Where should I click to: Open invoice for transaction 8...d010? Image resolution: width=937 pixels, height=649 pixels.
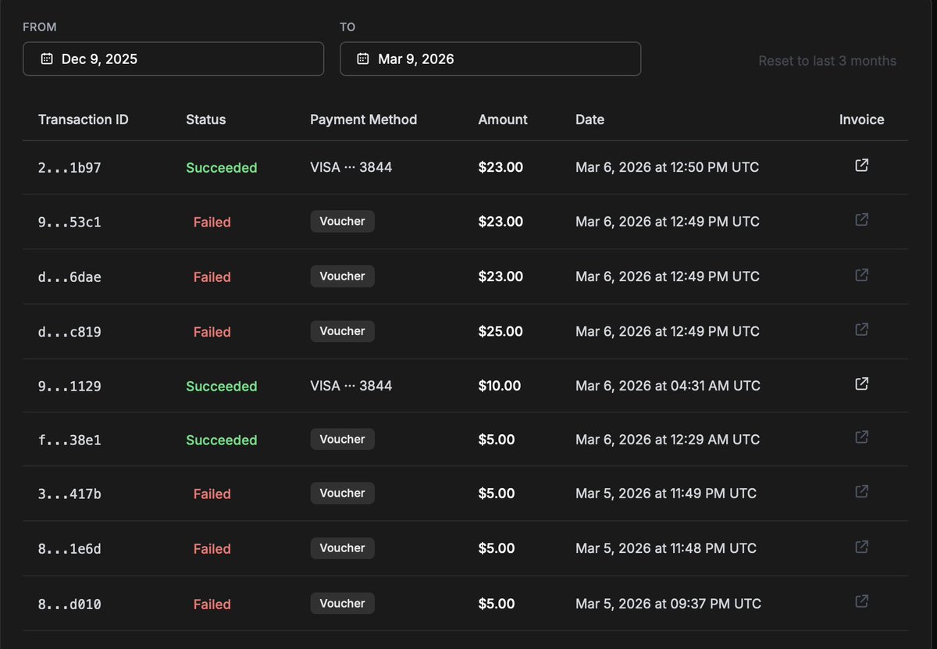coord(862,601)
